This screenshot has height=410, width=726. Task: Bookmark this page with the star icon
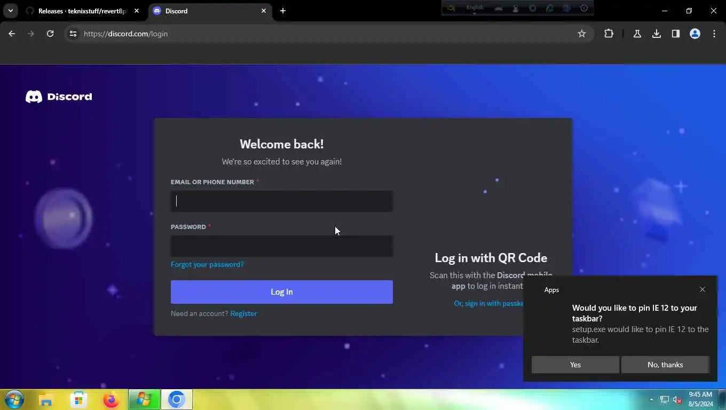tap(582, 34)
